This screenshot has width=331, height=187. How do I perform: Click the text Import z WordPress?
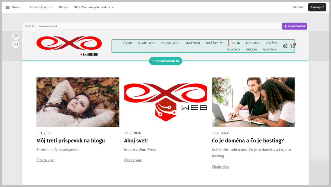[x=140, y=150]
